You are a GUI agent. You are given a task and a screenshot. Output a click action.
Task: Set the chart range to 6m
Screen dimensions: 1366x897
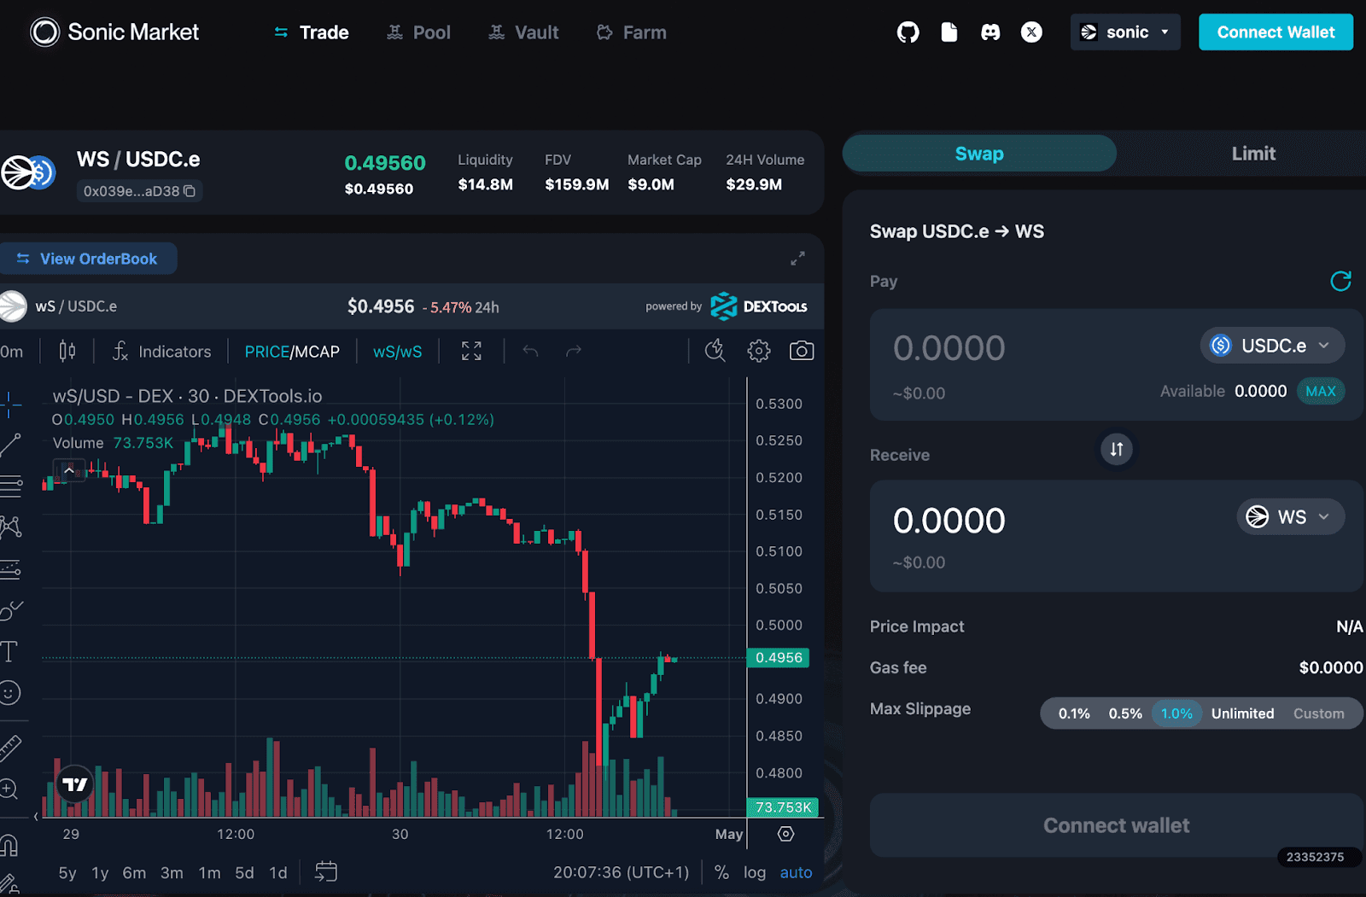134,872
